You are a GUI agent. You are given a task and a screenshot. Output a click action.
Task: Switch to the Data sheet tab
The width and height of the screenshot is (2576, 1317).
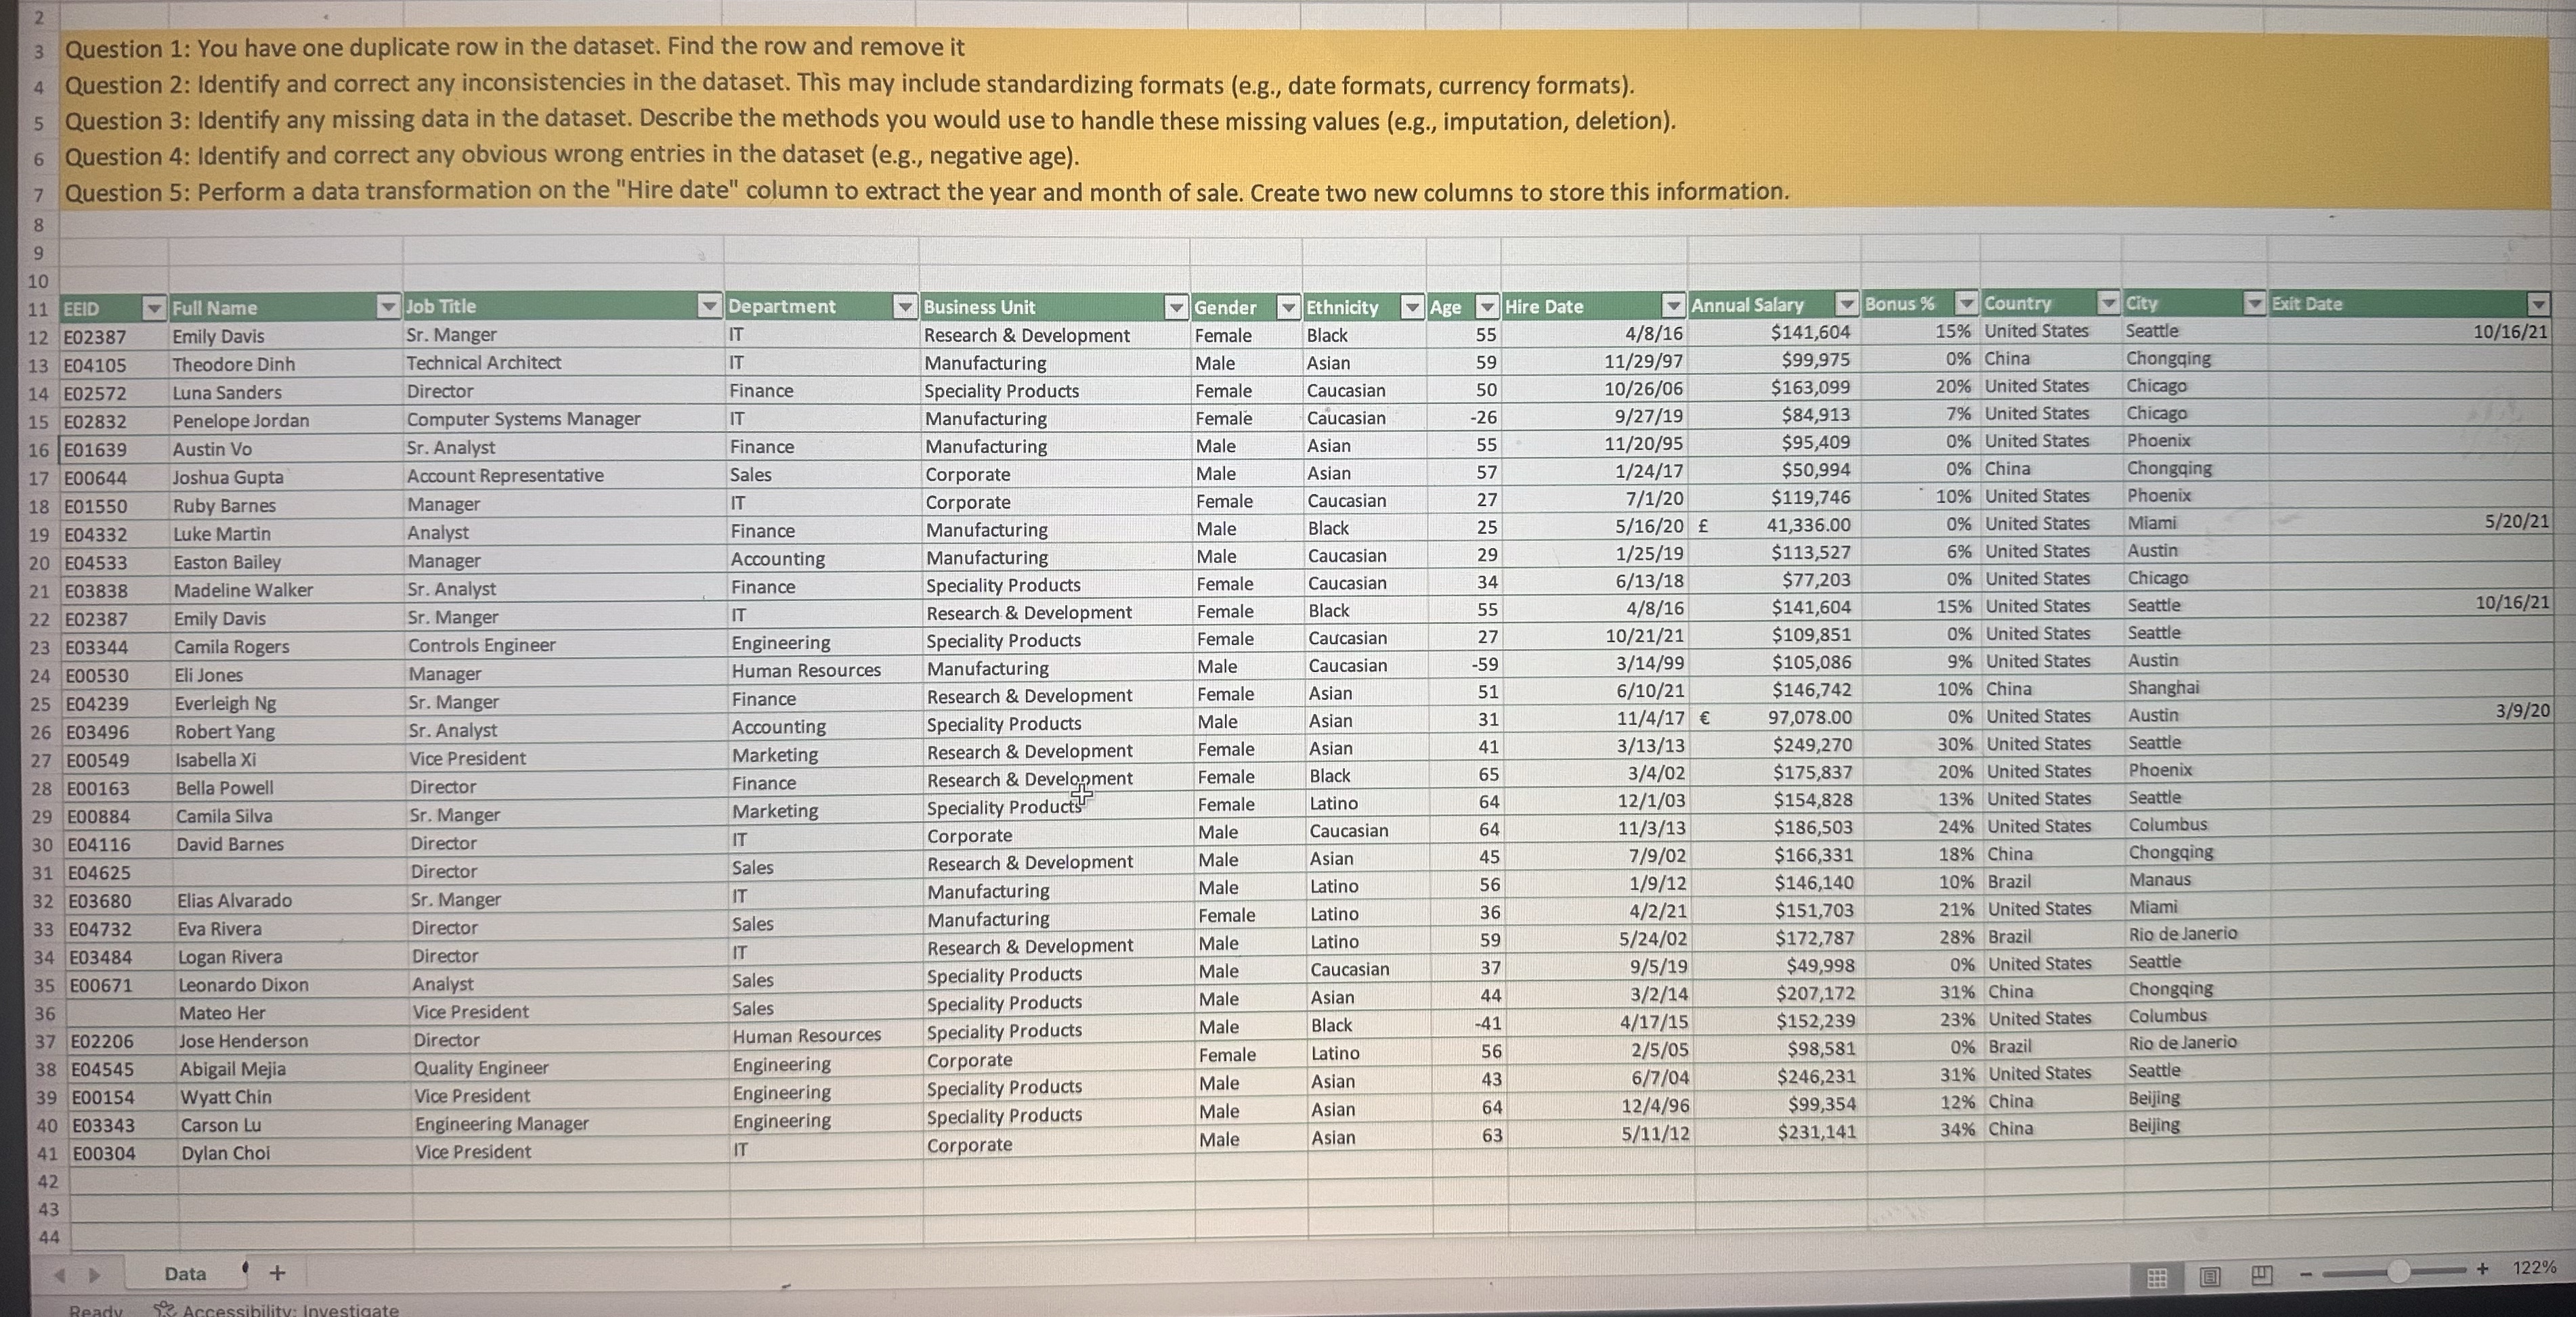click(x=185, y=1273)
